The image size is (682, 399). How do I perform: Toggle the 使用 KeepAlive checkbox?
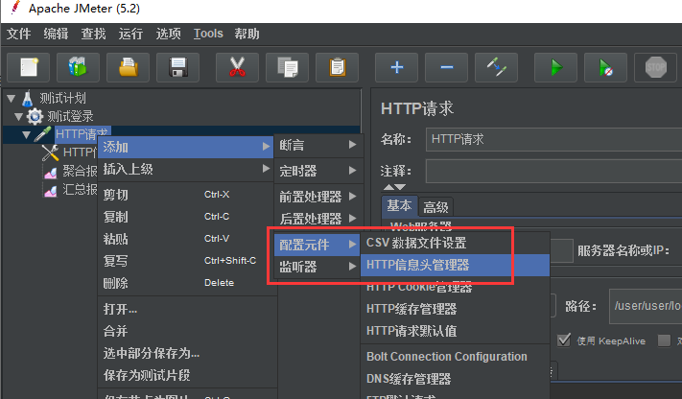coord(563,340)
